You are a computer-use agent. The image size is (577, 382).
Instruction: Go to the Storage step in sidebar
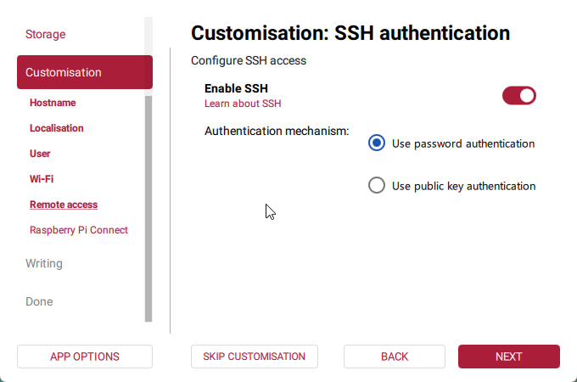click(46, 35)
